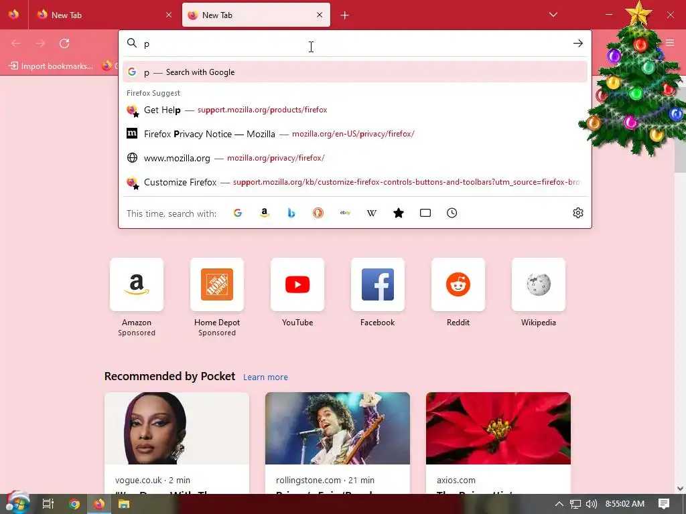Open a new tab with plus button
This screenshot has width=686, height=514.
[345, 15]
